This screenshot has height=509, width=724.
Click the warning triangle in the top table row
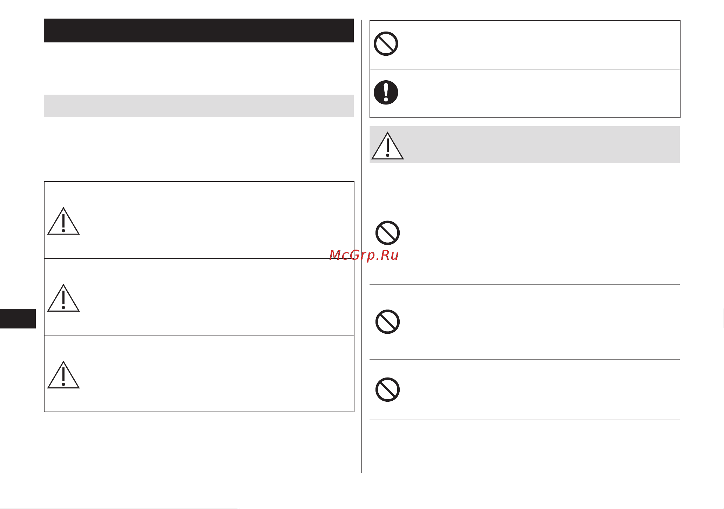click(x=63, y=221)
